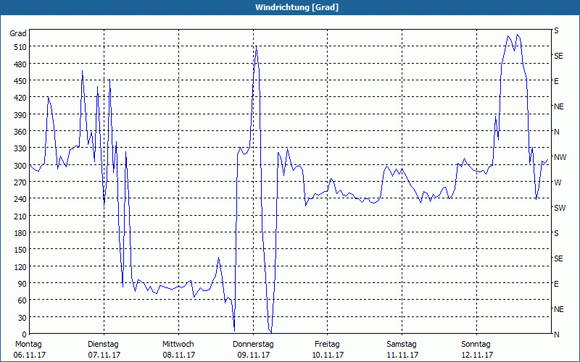
Task: Click the 120 y-axis value
Action: pos(20,266)
